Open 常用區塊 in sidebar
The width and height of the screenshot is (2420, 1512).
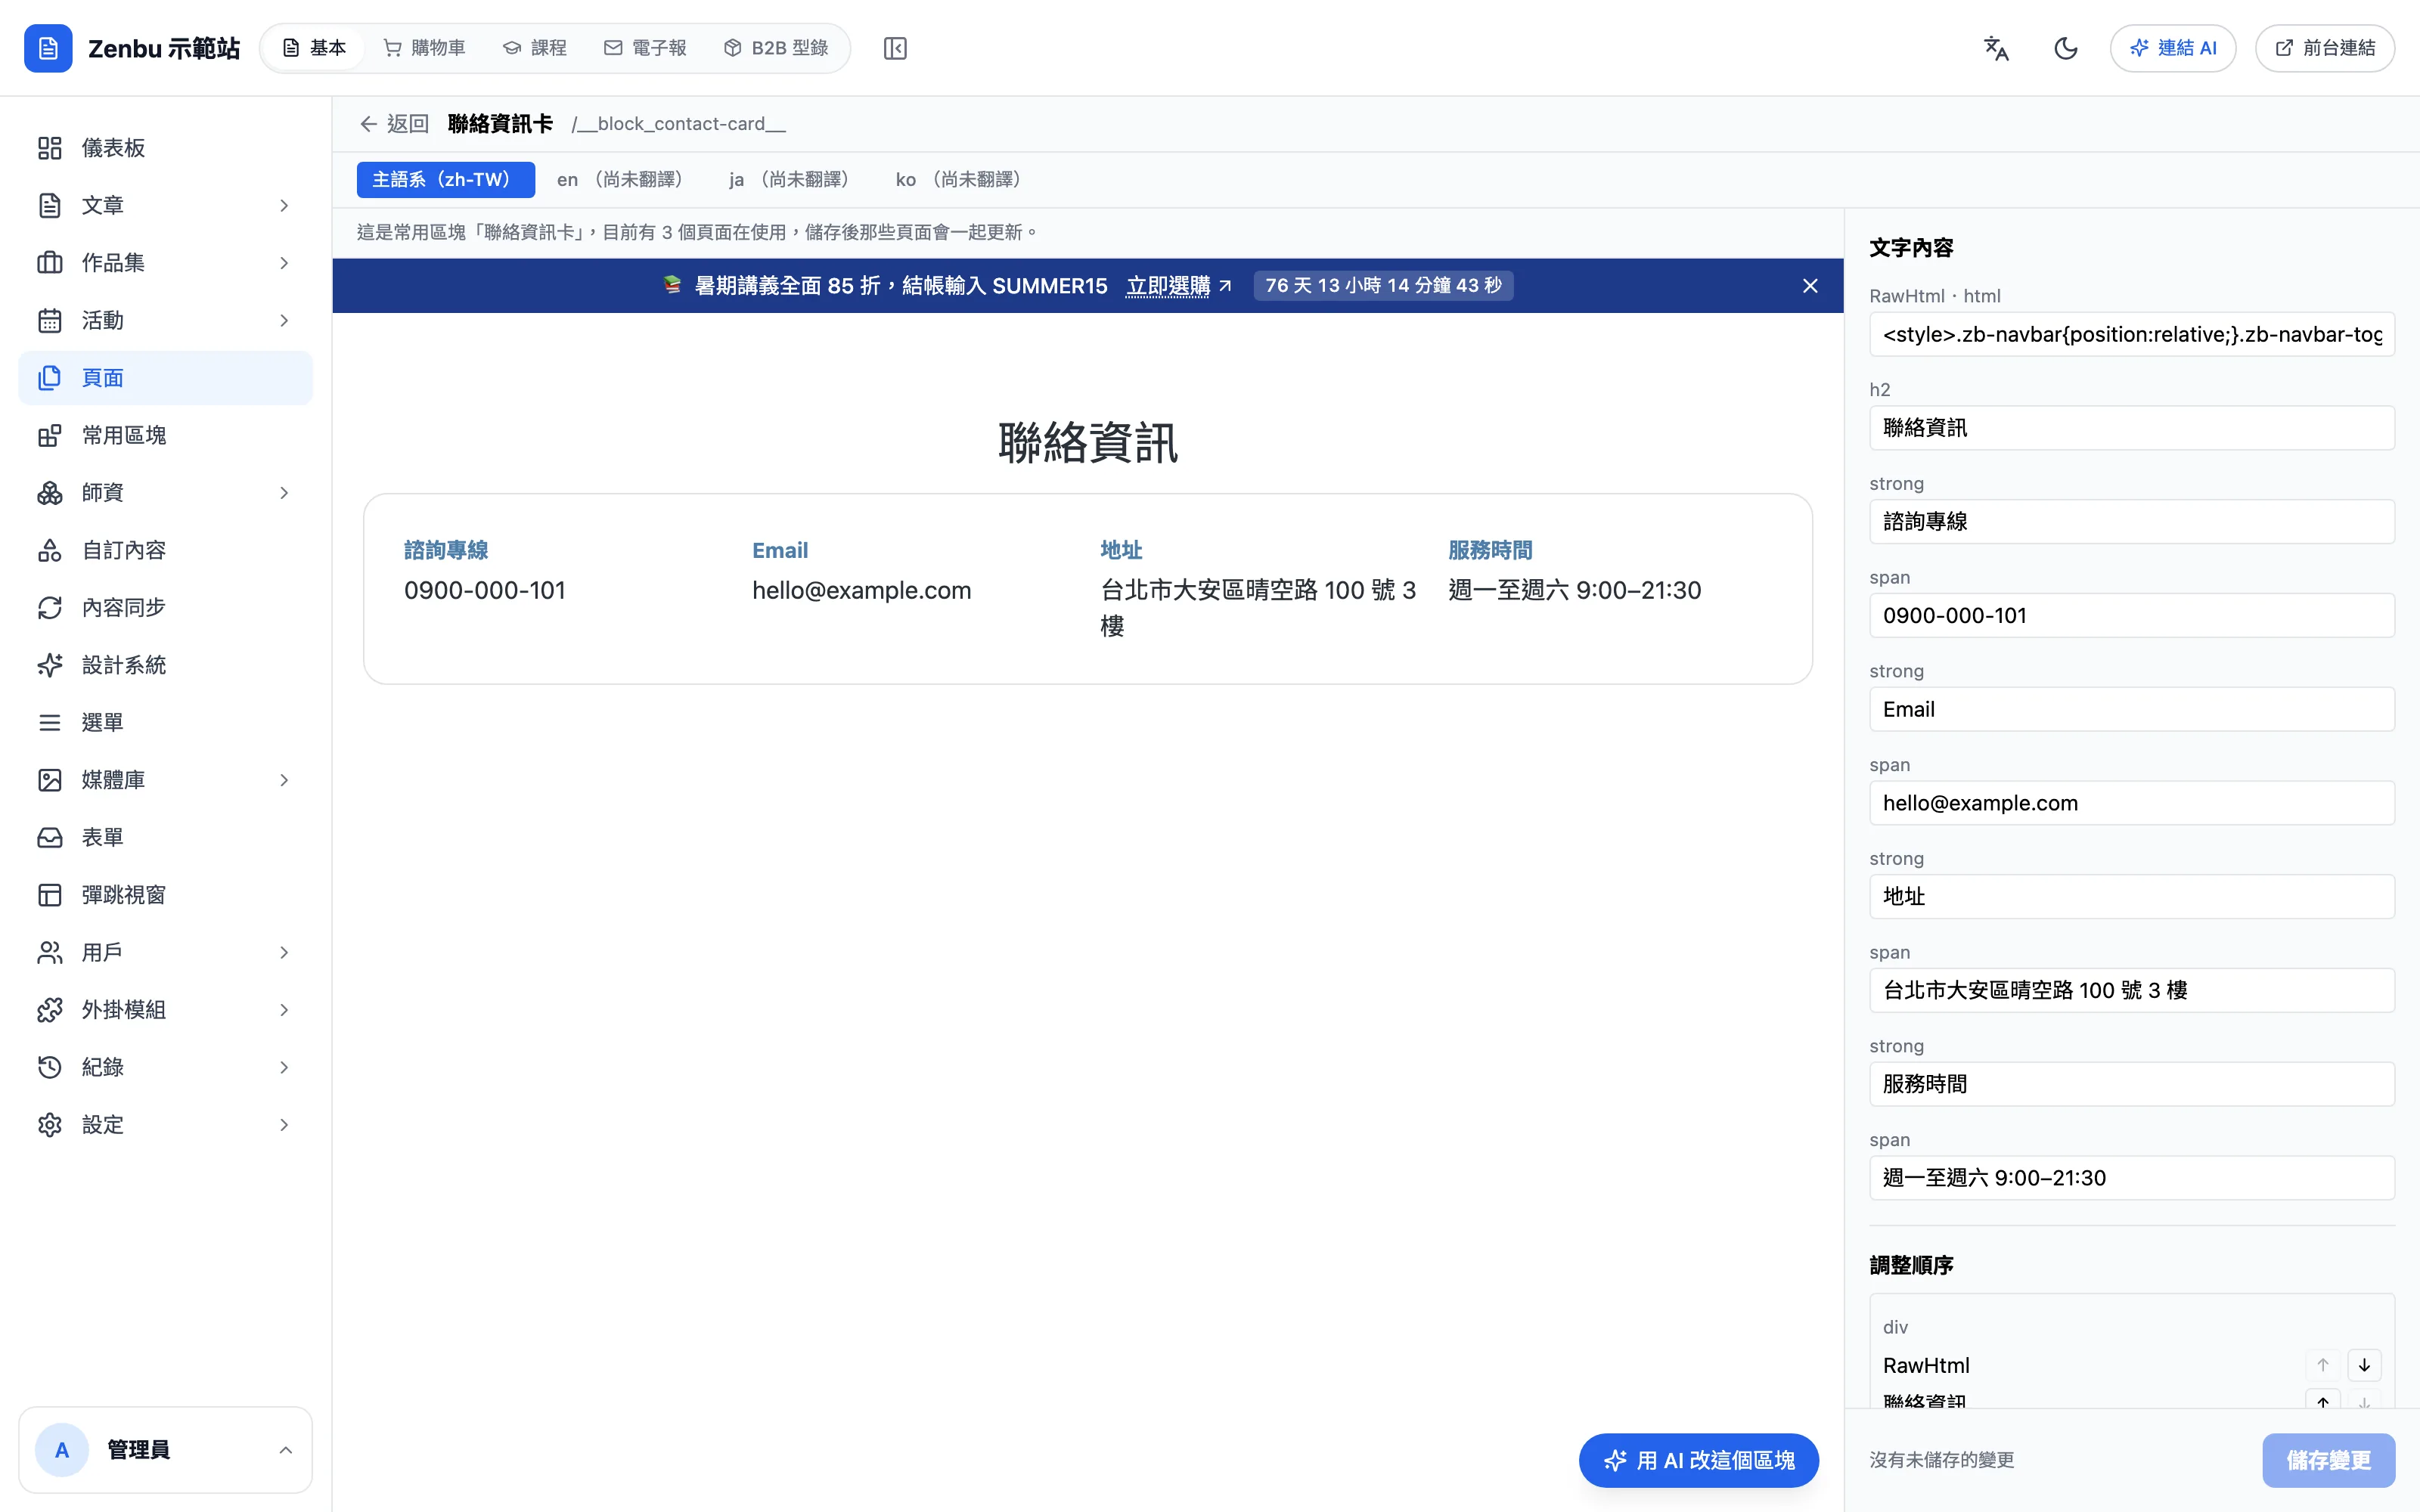click(x=165, y=435)
